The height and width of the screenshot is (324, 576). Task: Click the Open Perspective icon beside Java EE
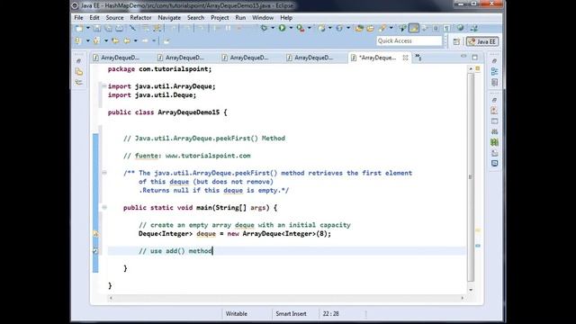[x=456, y=41]
